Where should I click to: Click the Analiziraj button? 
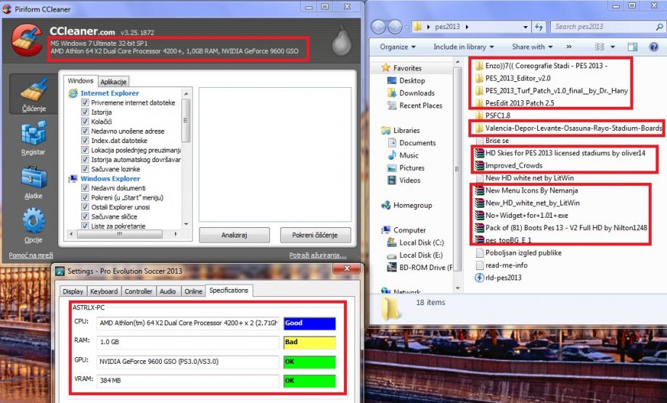(x=234, y=235)
